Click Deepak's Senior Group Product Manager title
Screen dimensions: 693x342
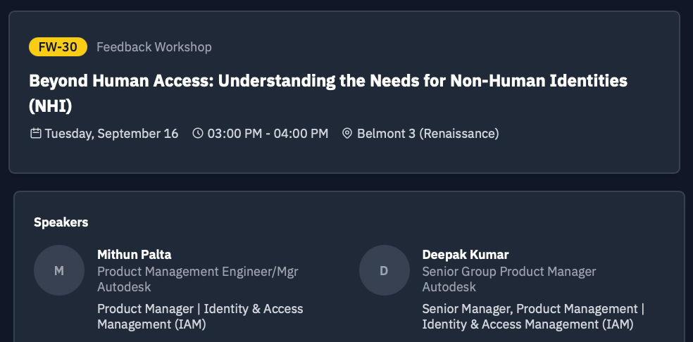coord(508,272)
